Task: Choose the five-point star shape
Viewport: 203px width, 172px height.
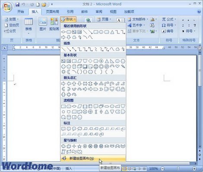Action: [79, 146]
